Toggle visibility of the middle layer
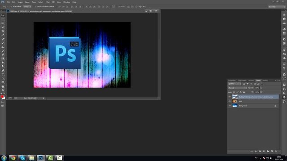The width and height of the screenshot is (287, 161). click(230, 101)
